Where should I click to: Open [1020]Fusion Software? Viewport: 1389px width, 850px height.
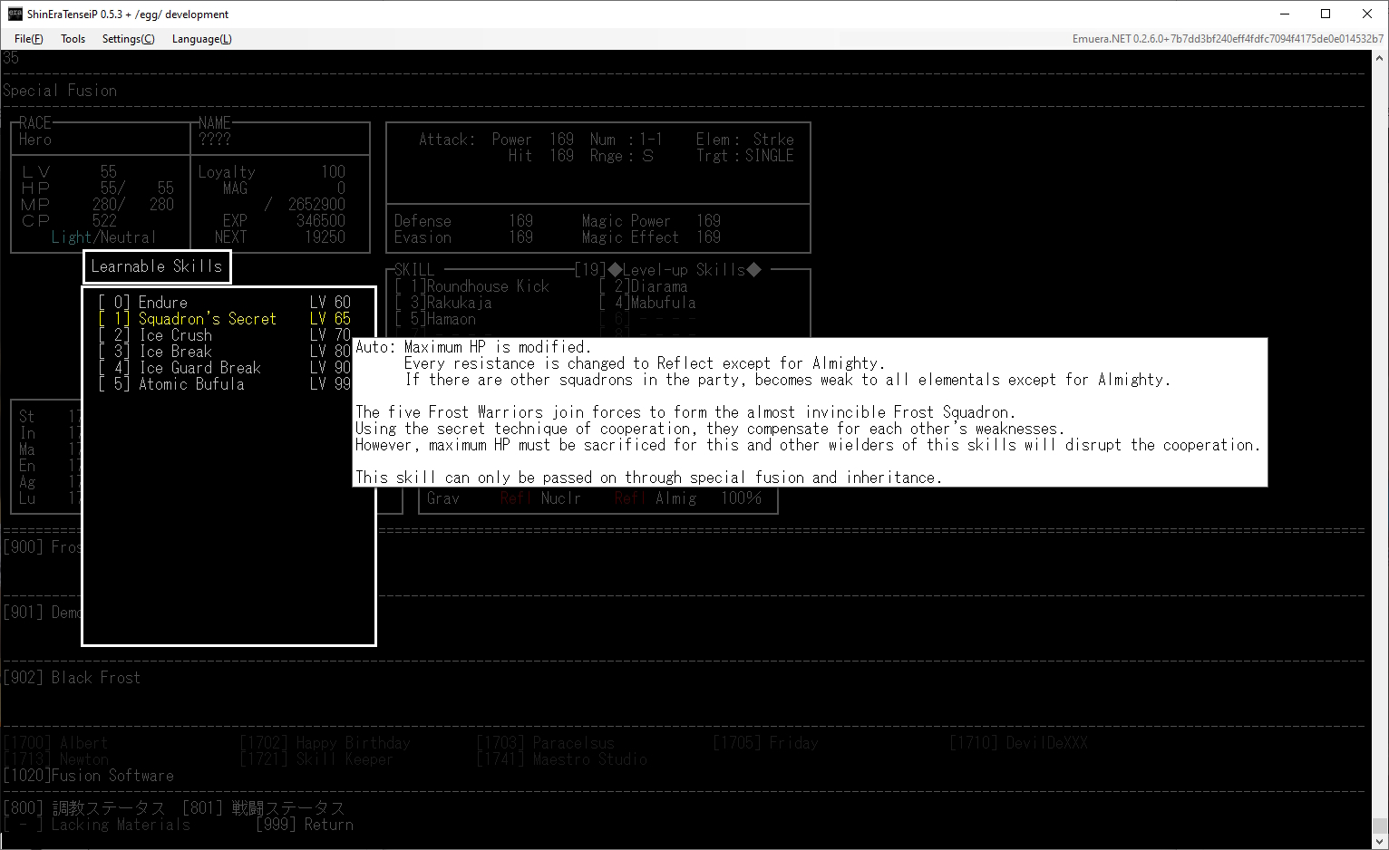(88, 776)
